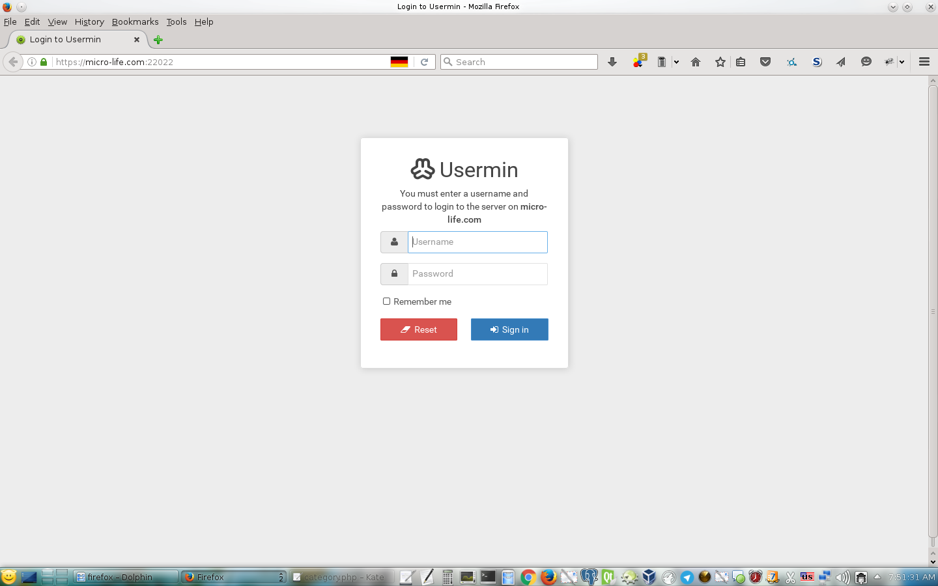Open a new tab with the green plus
Screen dimensions: 938x586
pos(158,40)
